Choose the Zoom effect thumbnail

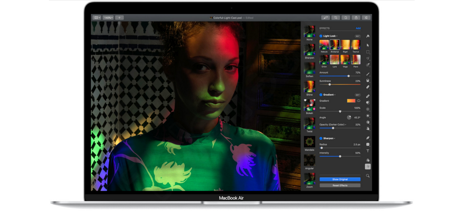(310, 179)
